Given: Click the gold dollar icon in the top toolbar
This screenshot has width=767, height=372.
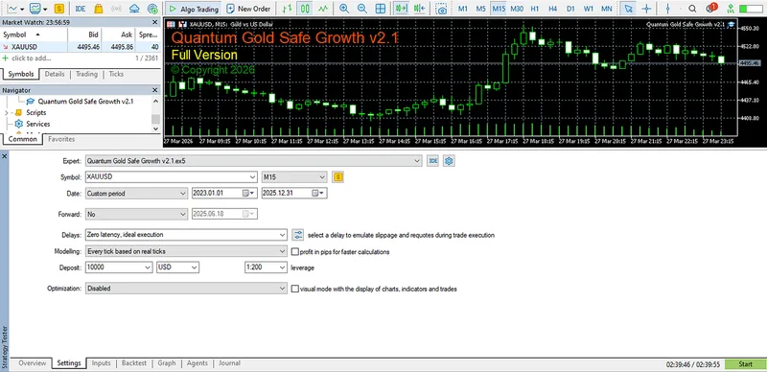Looking at the screenshot, I should click(59, 9).
